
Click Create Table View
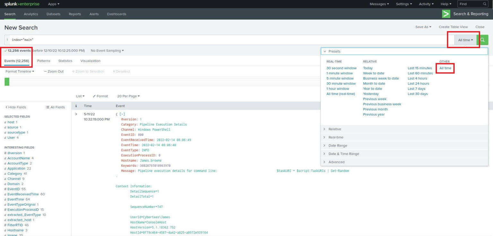pyautogui.click(x=453, y=27)
